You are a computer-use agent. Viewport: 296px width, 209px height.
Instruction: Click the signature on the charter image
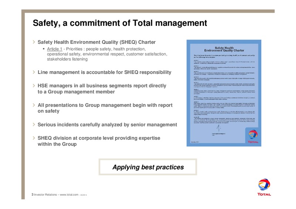click(219, 128)
